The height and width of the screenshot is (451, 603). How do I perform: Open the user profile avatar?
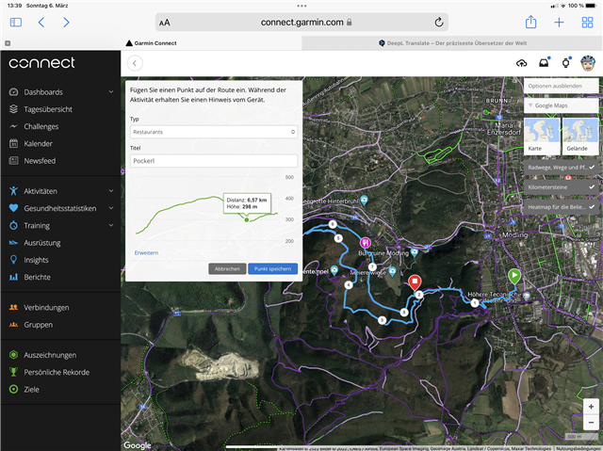tap(588, 63)
